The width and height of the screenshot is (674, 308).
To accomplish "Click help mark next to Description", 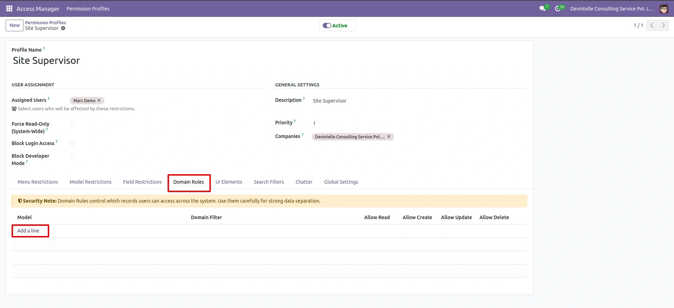I will (304, 99).
